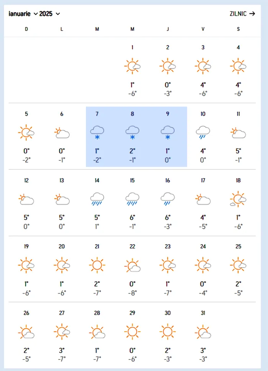
Task: Open the forecast for day 15
Action: (x=132, y=203)
